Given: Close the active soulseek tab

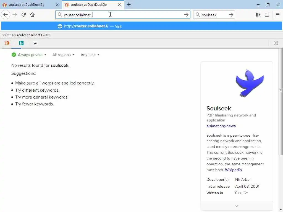Looking at the screenshot, I should 119,5.
